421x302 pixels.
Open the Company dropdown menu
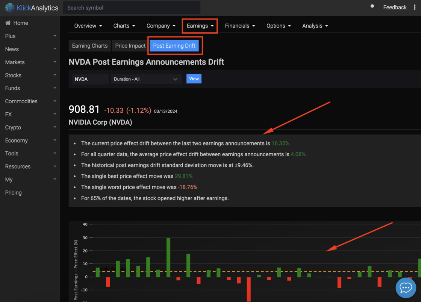pos(161,26)
